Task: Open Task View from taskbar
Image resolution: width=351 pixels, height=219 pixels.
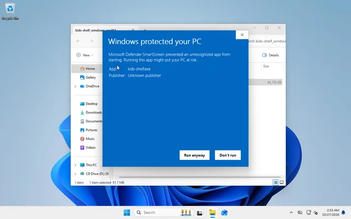Action: coord(200,213)
